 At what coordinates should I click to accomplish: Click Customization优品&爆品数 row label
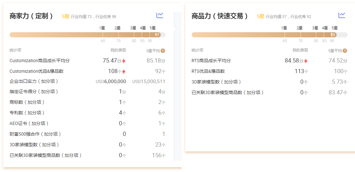pos(36,71)
